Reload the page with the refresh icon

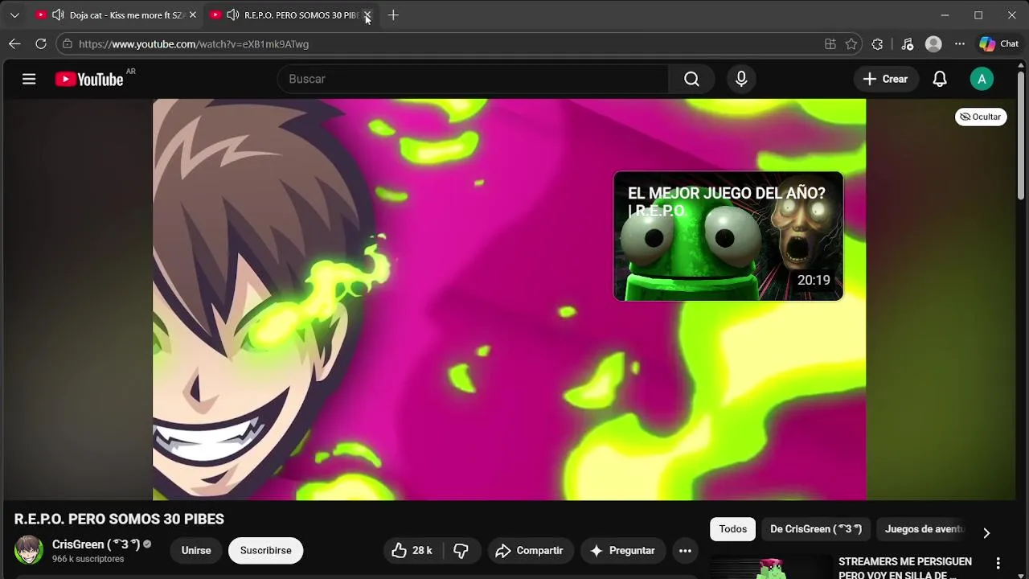point(41,44)
